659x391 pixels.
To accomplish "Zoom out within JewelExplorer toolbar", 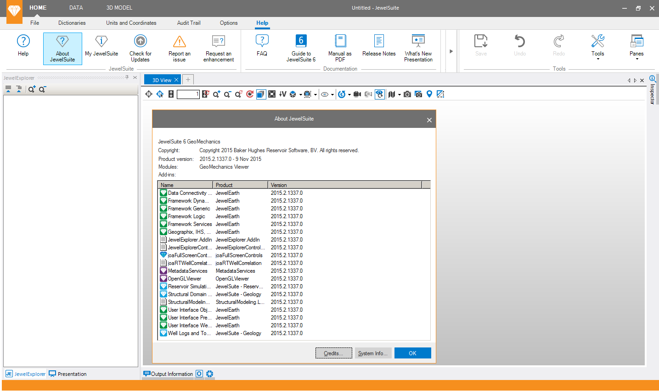I will [x=42, y=89].
